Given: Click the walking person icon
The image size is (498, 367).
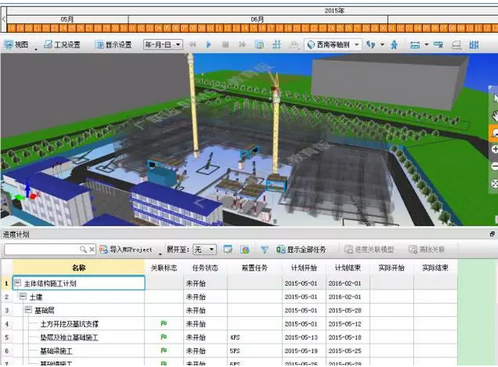Looking at the screenshot, I should [393, 45].
